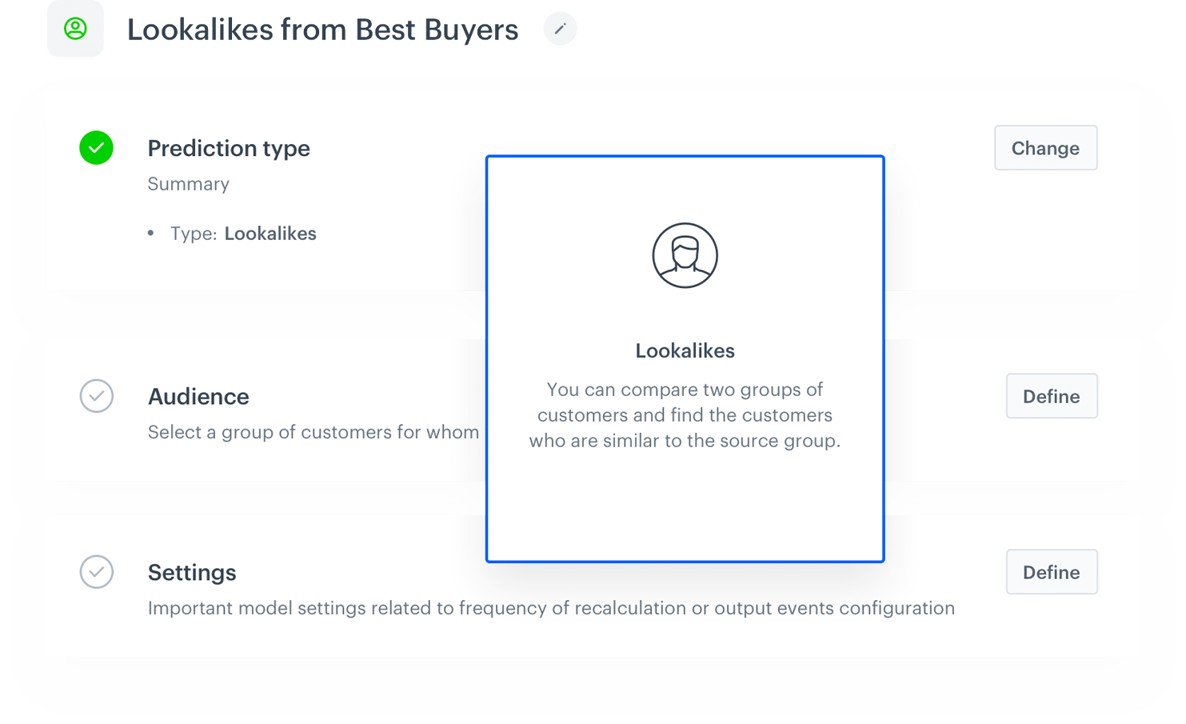Click the person avatar icon in Lookalikes card

pyautogui.click(x=685, y=255)
